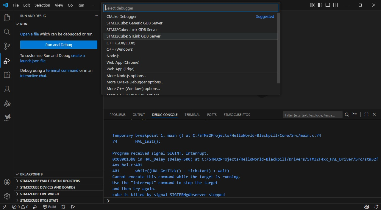The image size is (381, 210).
Task: Open Copilot status icon in status bar
Action: coord(367,207)
